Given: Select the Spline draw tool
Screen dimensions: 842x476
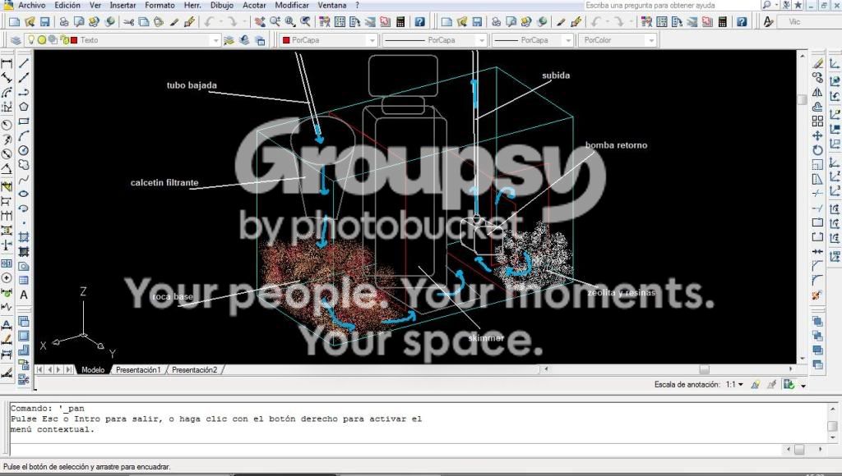Looking at the screenshot, I should click(x=24, y=179).
